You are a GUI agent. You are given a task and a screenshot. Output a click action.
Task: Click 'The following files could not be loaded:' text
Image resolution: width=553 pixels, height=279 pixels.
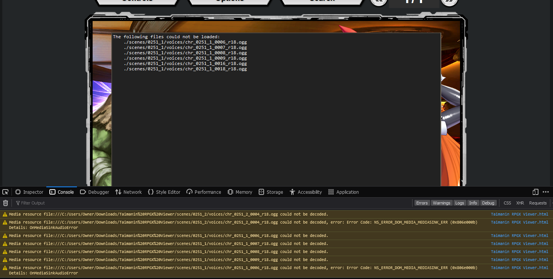click(166, 37)
